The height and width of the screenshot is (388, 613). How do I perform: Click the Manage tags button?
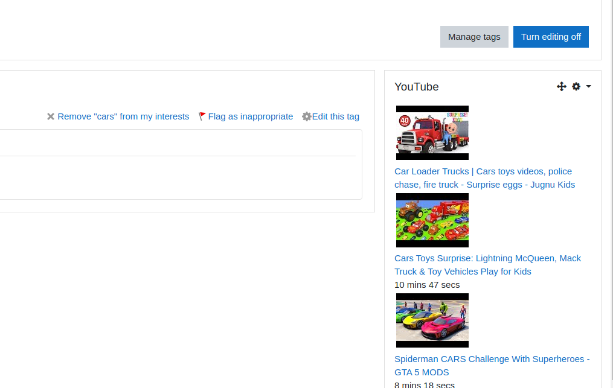click(474, 37)
